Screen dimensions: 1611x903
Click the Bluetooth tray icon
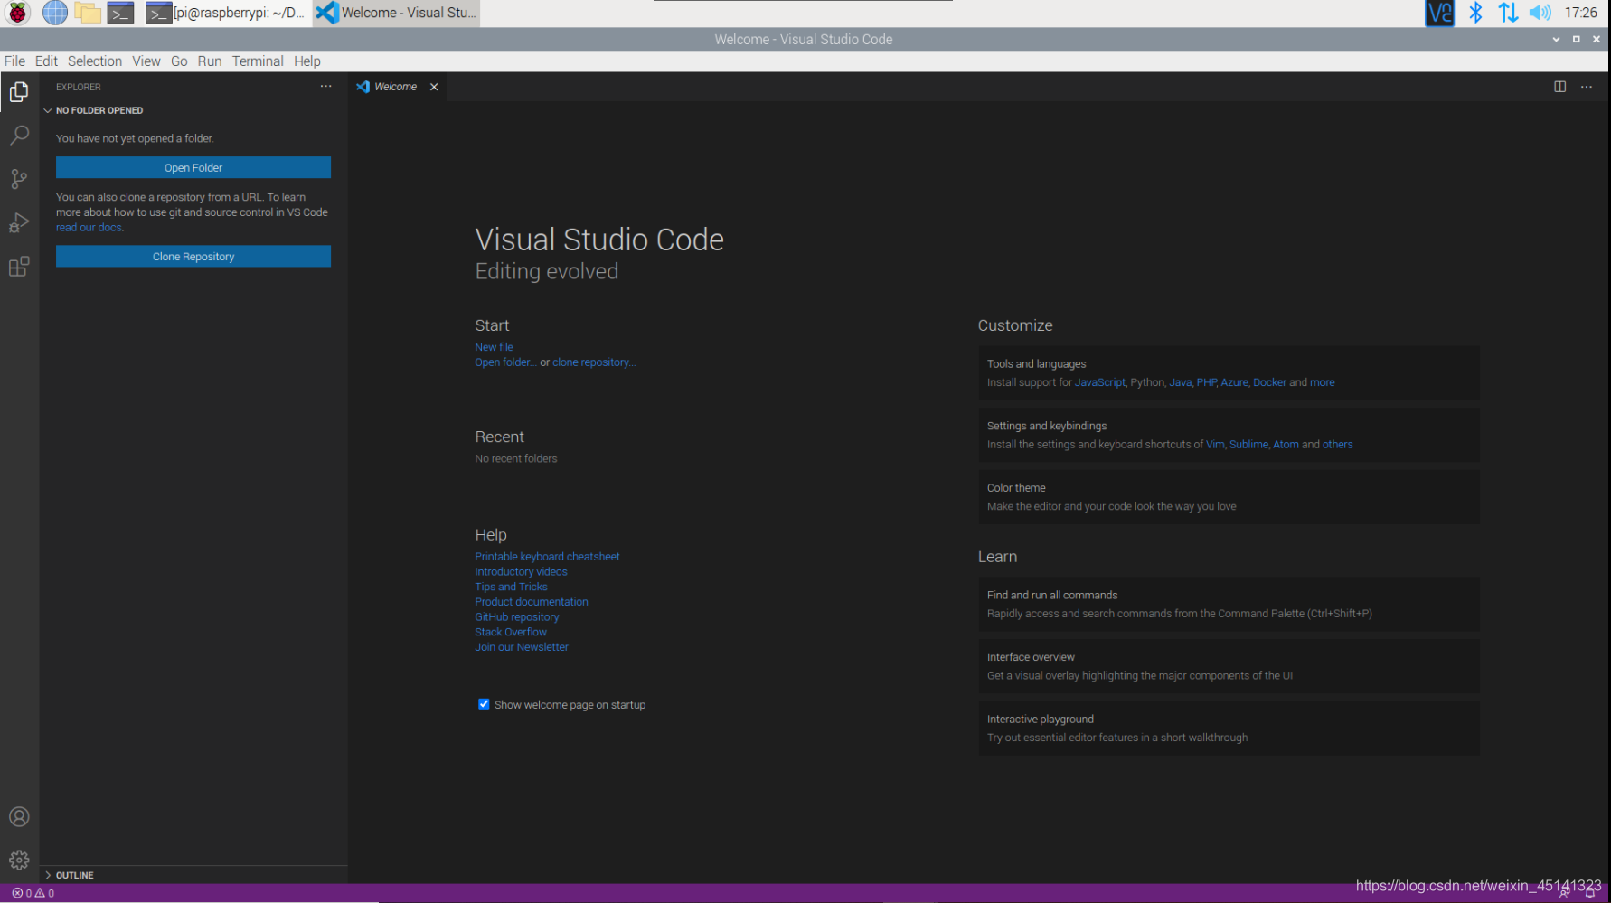point(1475,13)
